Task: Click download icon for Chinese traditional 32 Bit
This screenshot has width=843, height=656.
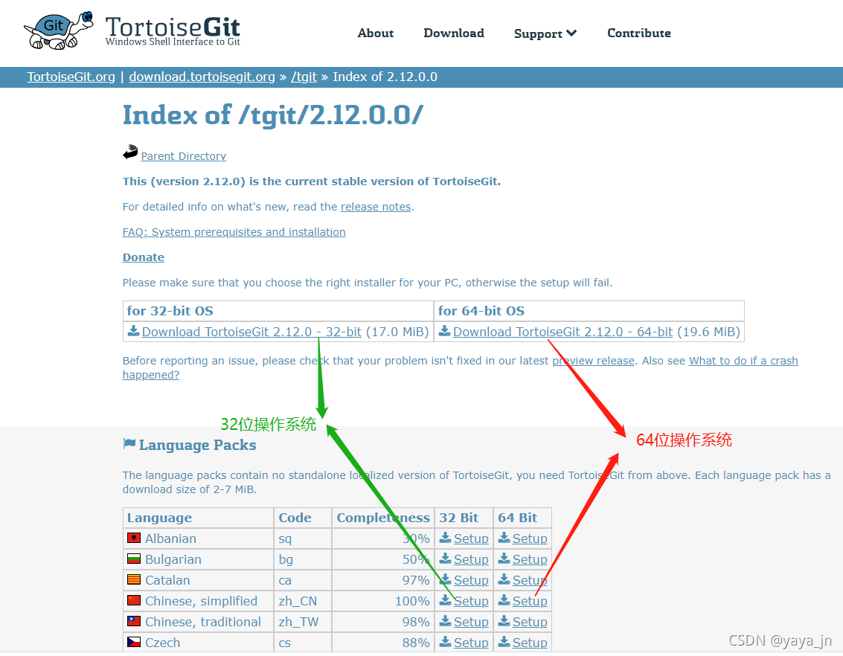Action: point(445,621)
